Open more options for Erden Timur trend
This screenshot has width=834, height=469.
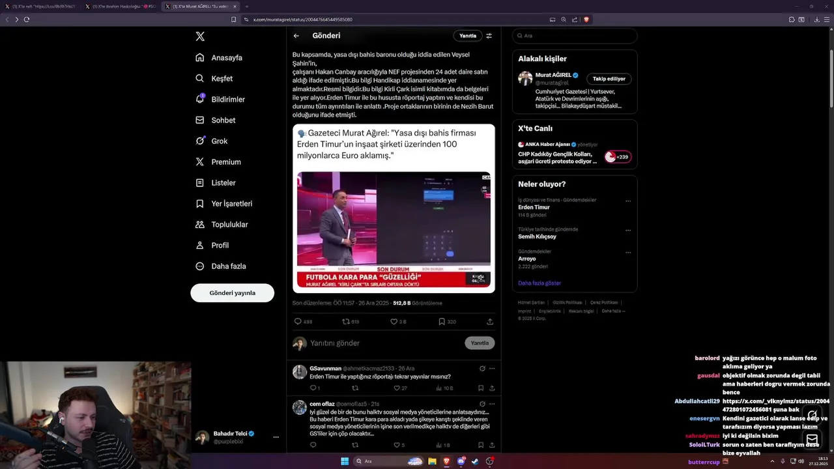tap(628, 201)
